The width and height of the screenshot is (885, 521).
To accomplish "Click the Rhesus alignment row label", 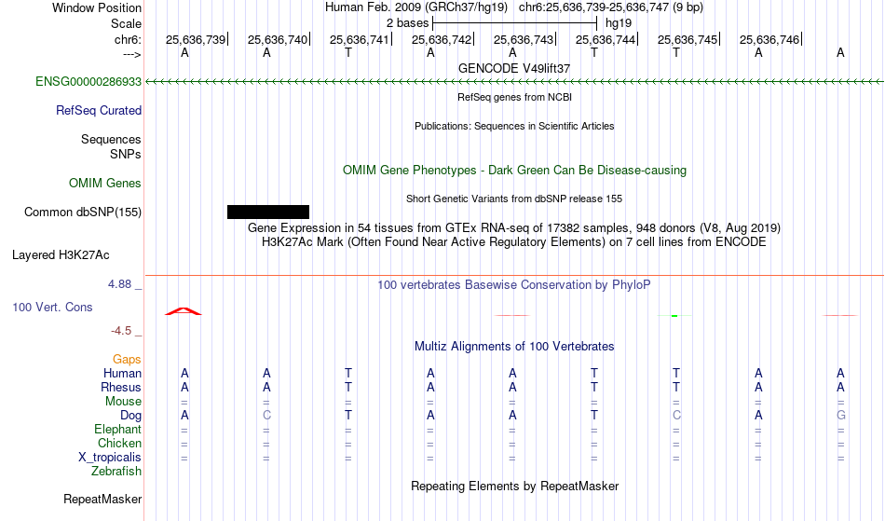I will click(x=121, y=387).
